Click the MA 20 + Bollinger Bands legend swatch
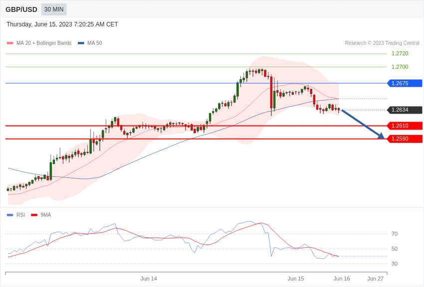The image size is (424, 287). [x=10, y=43]
